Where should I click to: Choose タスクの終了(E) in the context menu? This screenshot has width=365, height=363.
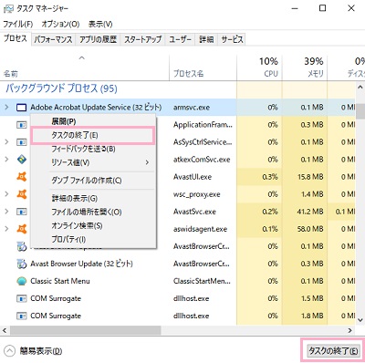click(x=93, y=135)
